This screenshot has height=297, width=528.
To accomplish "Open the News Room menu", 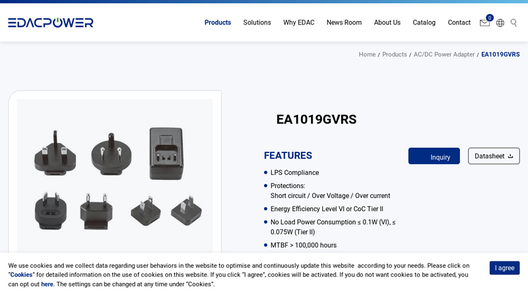I will click(344, 22).
